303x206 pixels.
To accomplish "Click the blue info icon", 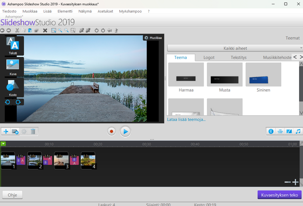I will tap(271, 131).
